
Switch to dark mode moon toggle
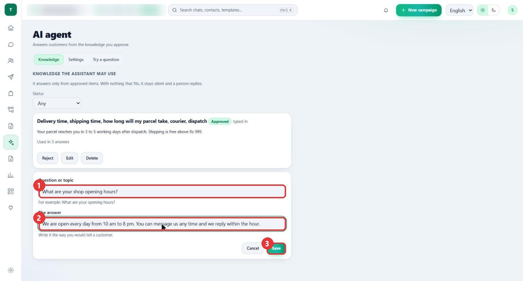(x=494, y=10)
